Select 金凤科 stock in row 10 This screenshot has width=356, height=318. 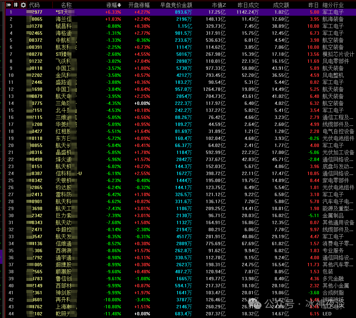(63, 75)
